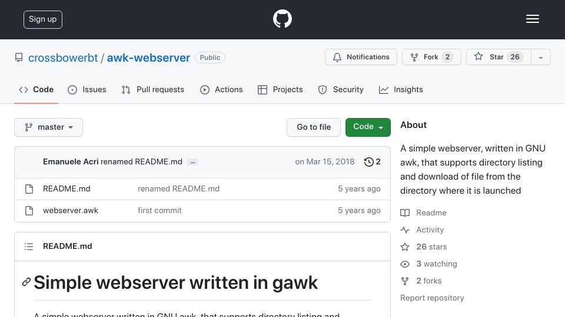
Task: Open the 3 watching link
Action: point(436,264)
